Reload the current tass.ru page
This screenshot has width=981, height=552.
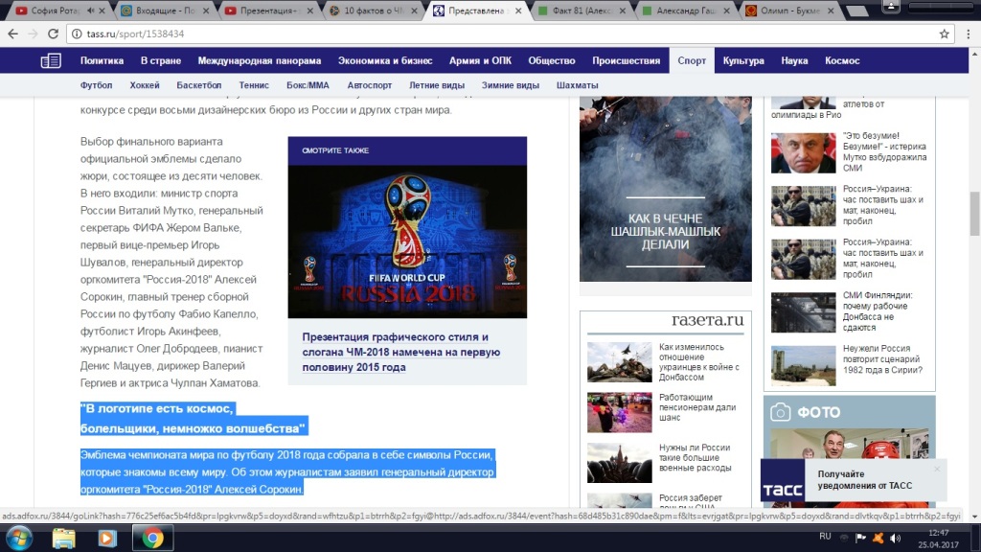54,34
